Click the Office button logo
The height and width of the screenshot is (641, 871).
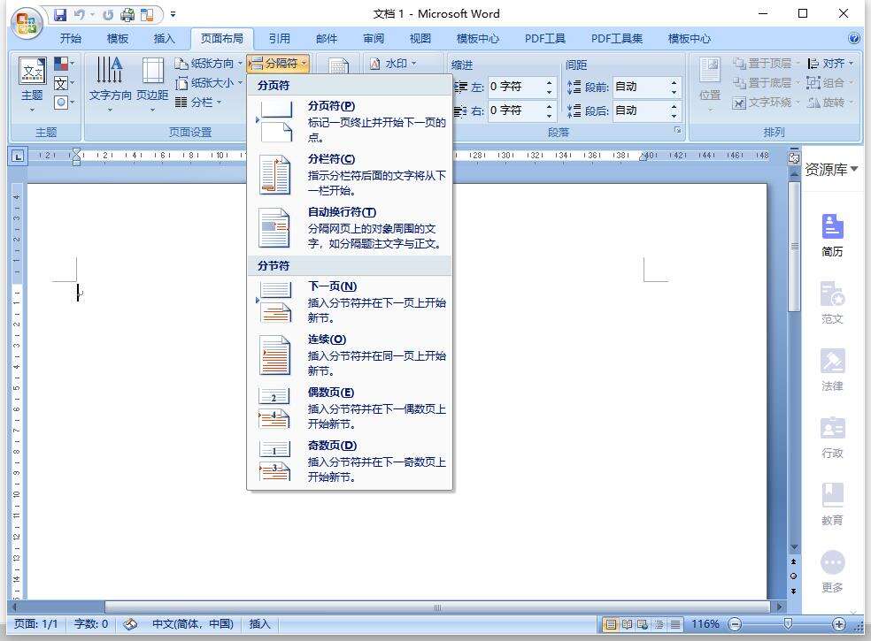click(x=27, y=23)
